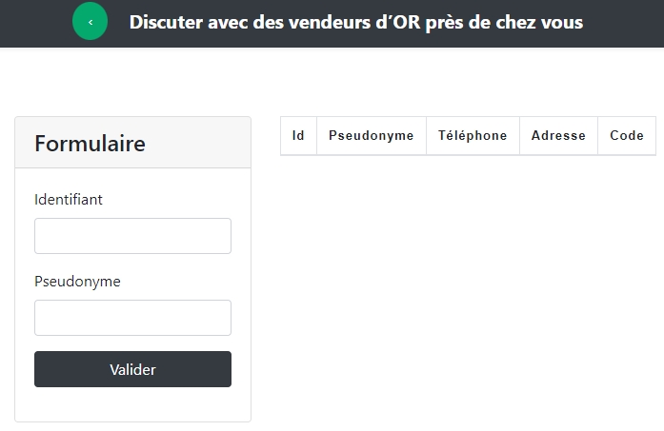Viewport: 664px width, 431px height.
Task: Click the green back chevron button
Action: tap(91, 21)
